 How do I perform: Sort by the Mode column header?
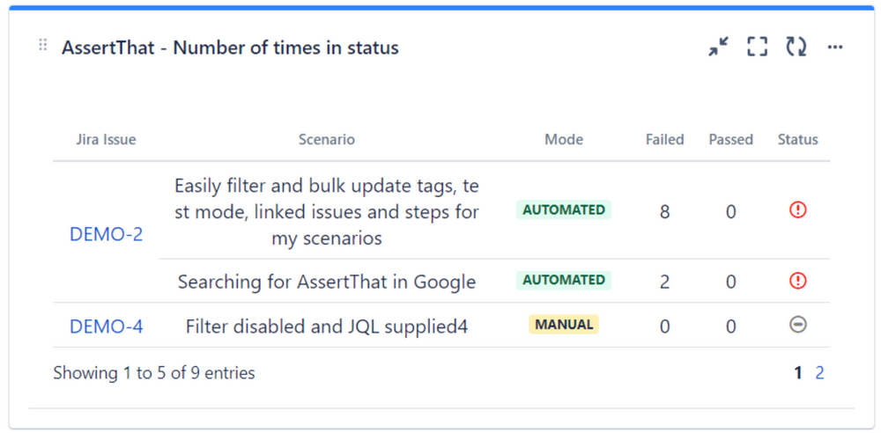[564, 139]
